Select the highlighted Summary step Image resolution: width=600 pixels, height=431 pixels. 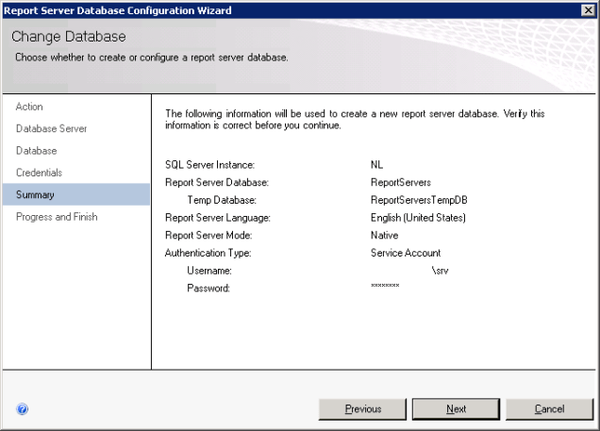pyautogui.click(x=35, y=195)
